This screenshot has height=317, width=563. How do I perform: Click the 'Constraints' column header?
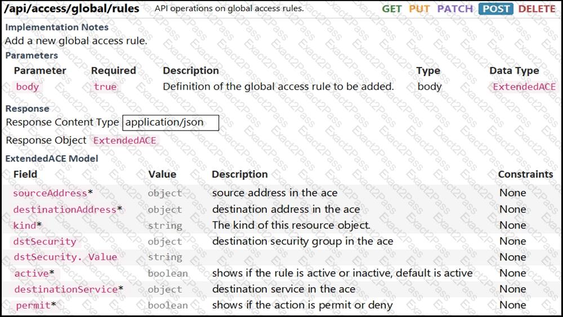click(x=525, y=174)
